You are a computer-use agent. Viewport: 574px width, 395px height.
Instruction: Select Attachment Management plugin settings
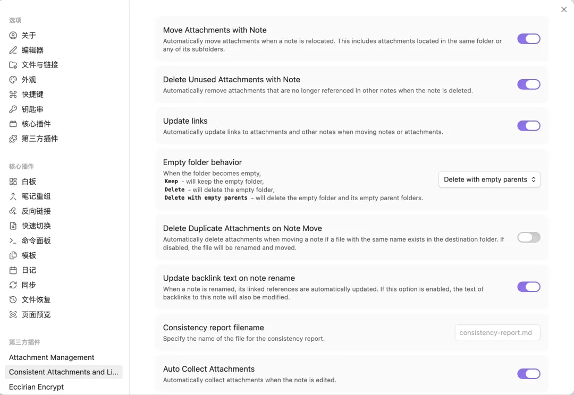pyautogui.click(x=52, y=357)
